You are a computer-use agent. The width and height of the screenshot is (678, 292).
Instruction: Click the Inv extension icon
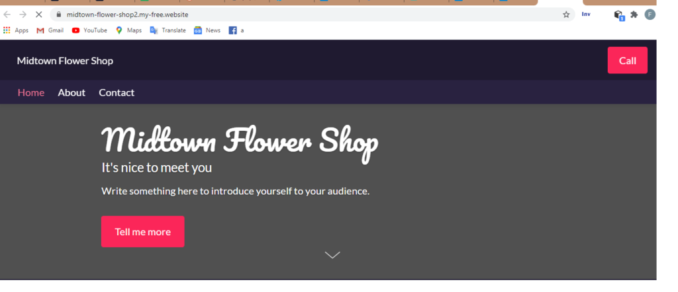coord(586,15)
